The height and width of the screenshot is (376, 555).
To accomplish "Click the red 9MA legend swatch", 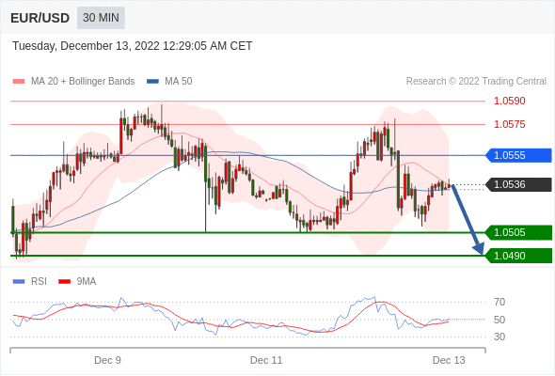I will click(64, 282).
